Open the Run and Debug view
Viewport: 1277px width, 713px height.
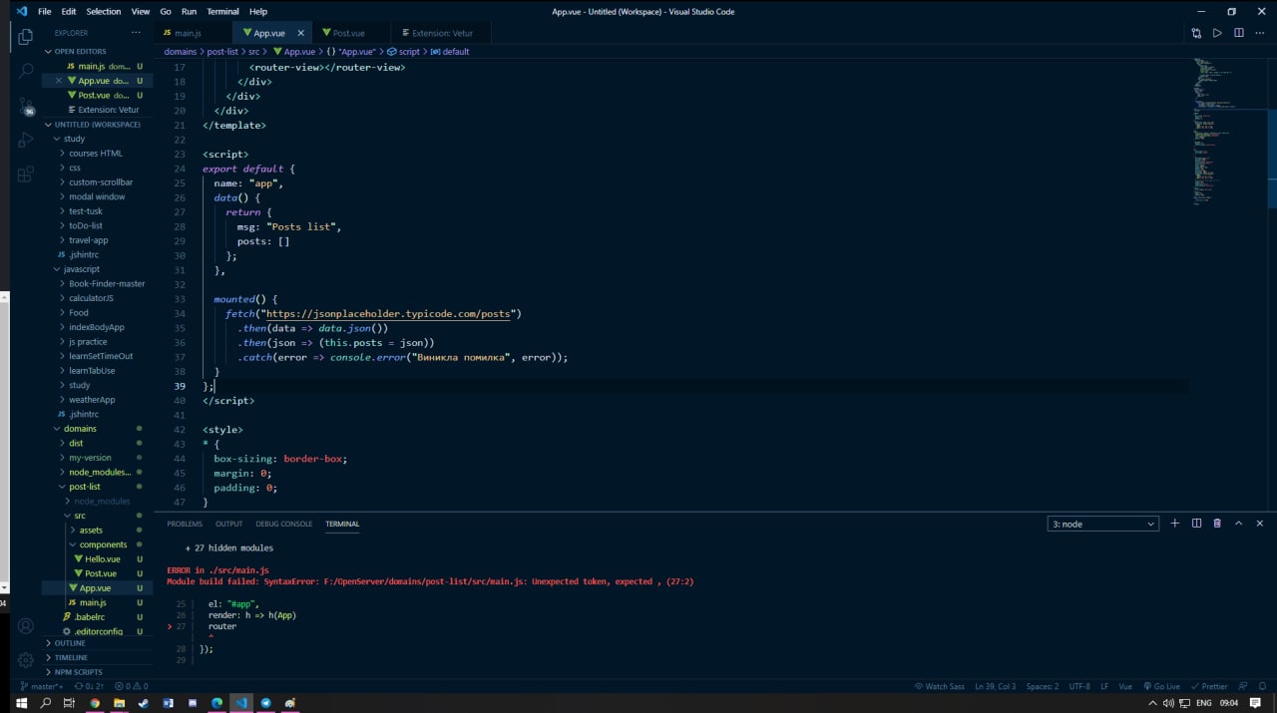click(x=26, y=141)
